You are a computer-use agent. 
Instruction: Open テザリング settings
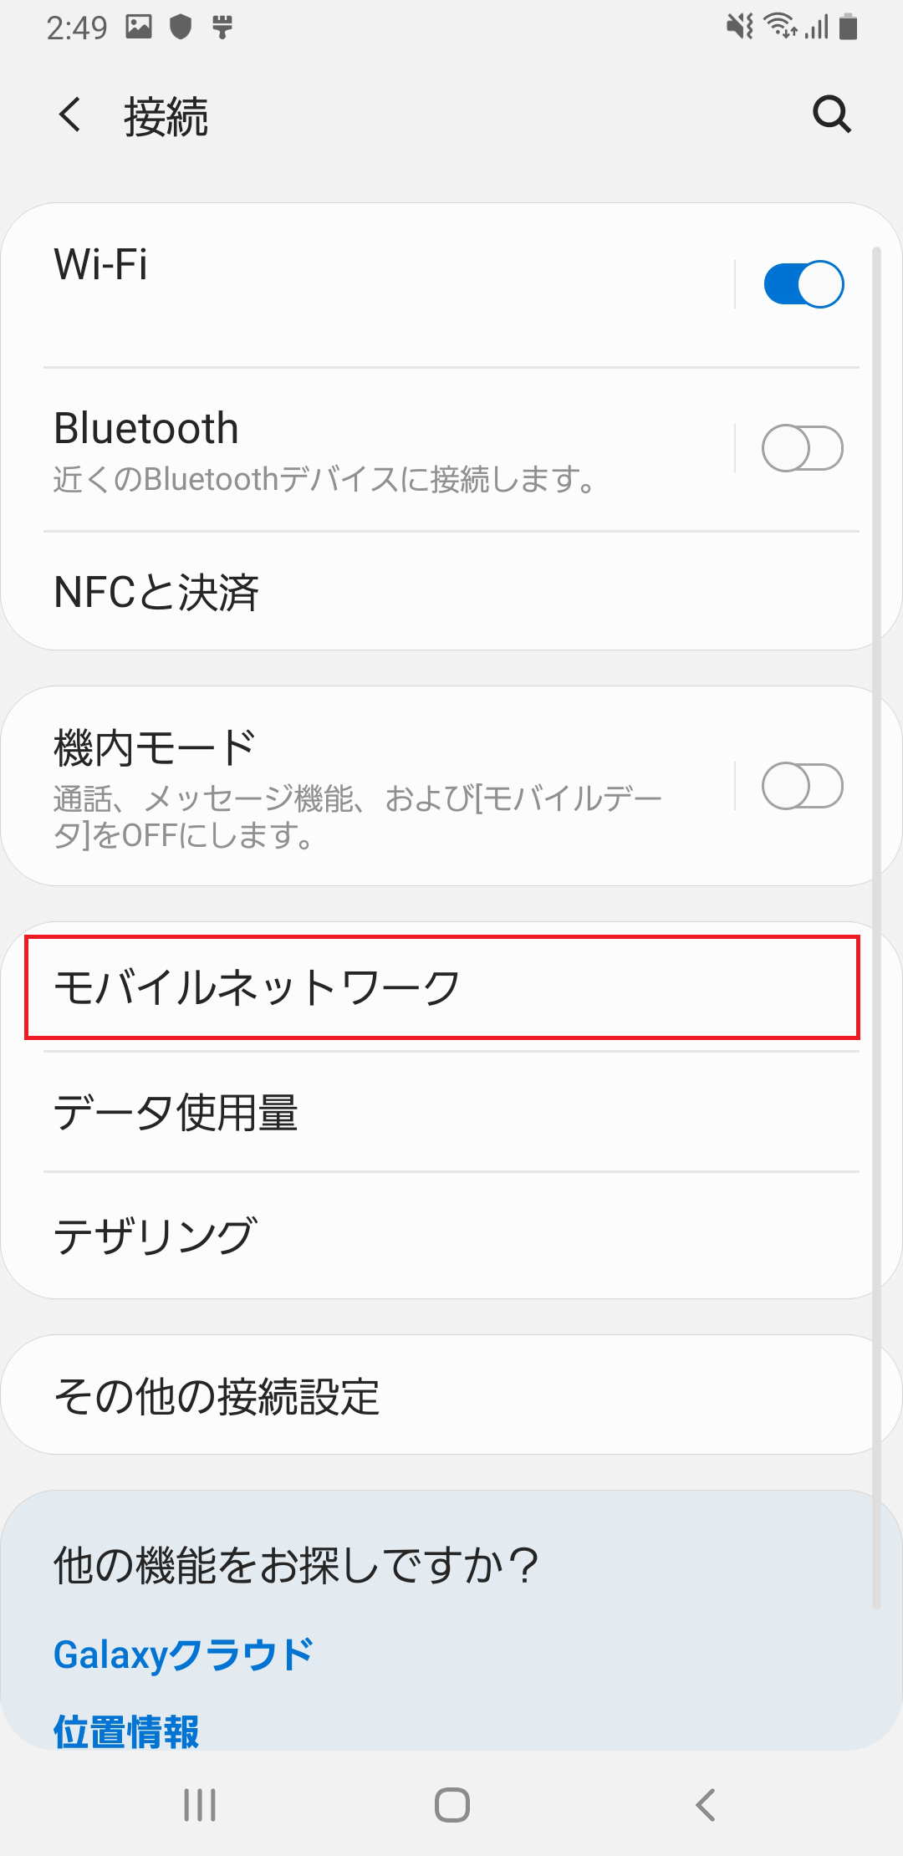pyautogui.click(x=443, y=1233)
